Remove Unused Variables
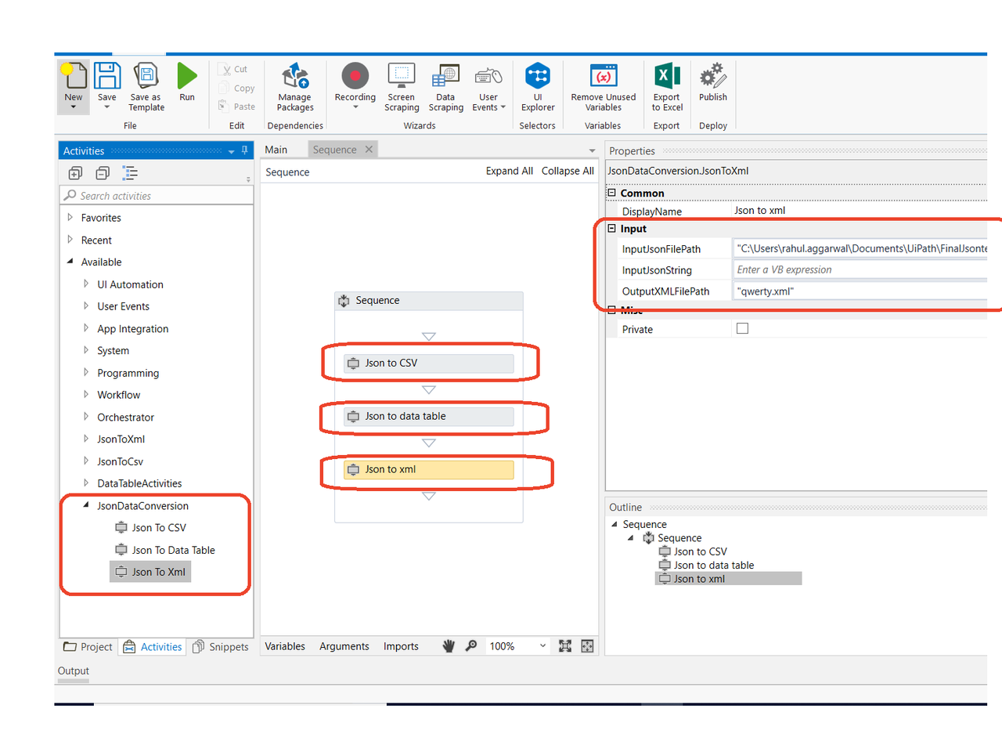The image size is (1002, 752). pyautogui.click(x=602, y=86)
